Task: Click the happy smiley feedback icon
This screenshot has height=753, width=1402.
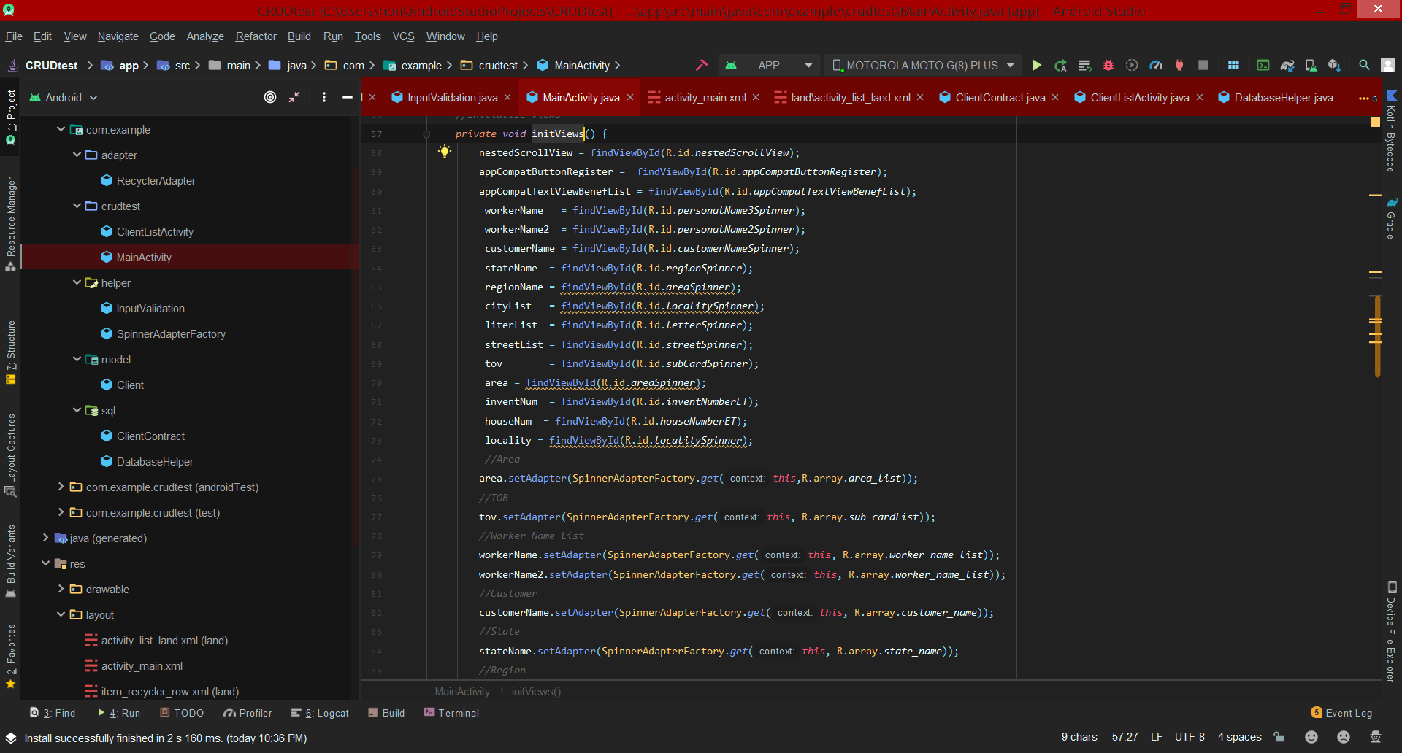Action: [x=1311, y=737]
